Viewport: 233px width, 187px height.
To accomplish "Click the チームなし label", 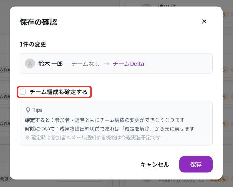I will tap(85, 64).
